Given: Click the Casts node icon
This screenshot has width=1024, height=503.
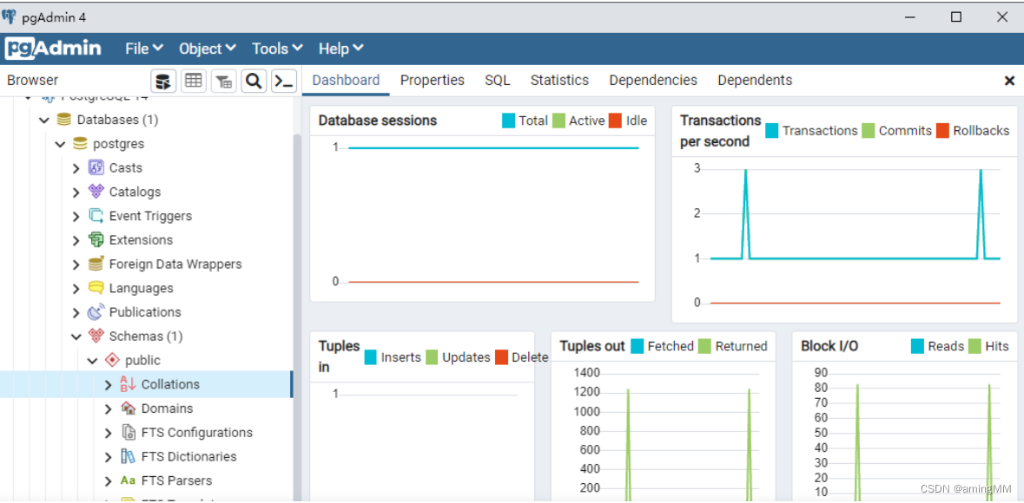Looking at the screenshot, I should pyautogui.click(x=96, y=167).
